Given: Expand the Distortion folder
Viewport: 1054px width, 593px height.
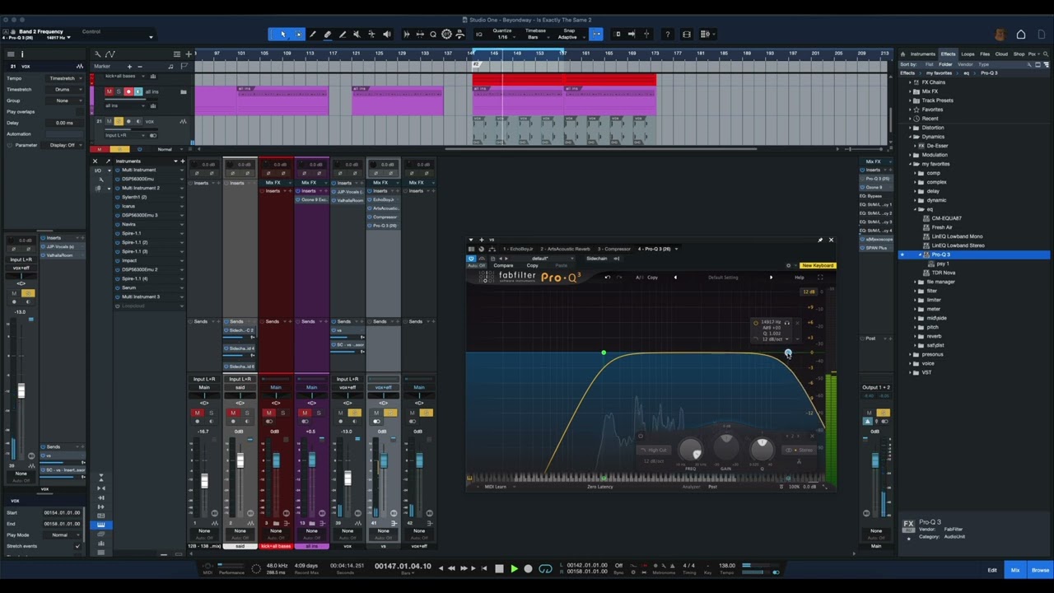Looking at the screenshot, I should (x=910, y=128).
